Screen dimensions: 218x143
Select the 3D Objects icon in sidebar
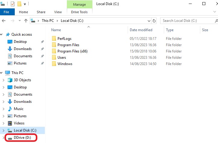click(x=10, y=80)
